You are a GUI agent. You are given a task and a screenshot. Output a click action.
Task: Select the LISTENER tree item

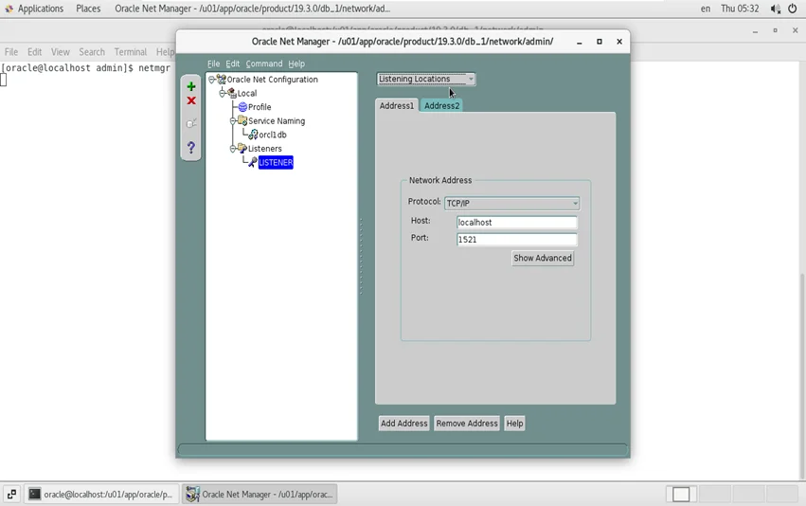[x=276, y=162]
